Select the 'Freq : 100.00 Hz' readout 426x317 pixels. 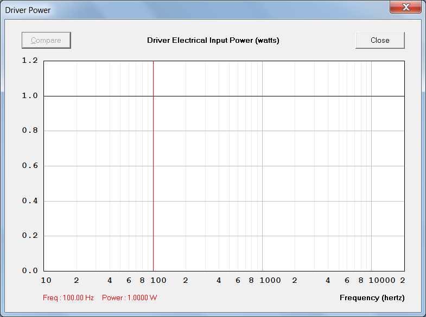tap(68, 297)
